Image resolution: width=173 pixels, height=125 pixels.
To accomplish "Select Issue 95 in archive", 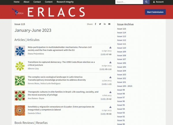I will point(121,105).
